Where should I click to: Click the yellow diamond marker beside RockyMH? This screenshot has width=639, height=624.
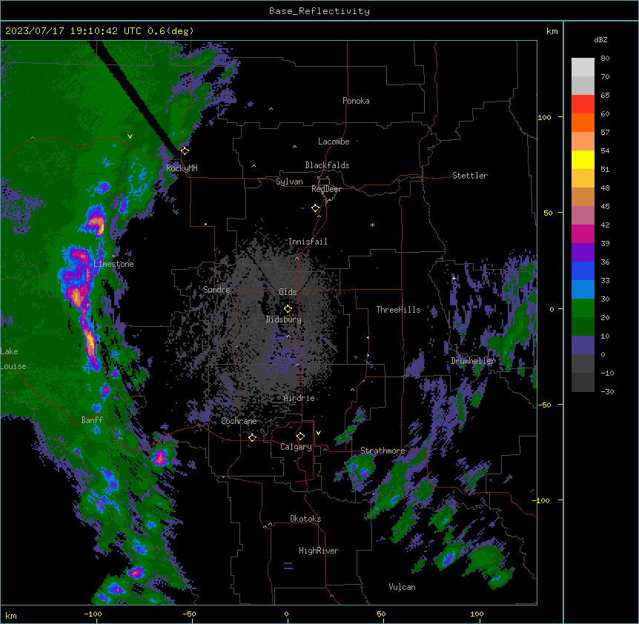[x=185, y=151]
